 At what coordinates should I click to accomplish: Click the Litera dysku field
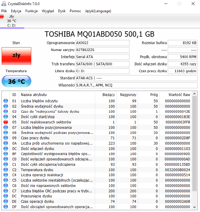[x=102, y=71]
